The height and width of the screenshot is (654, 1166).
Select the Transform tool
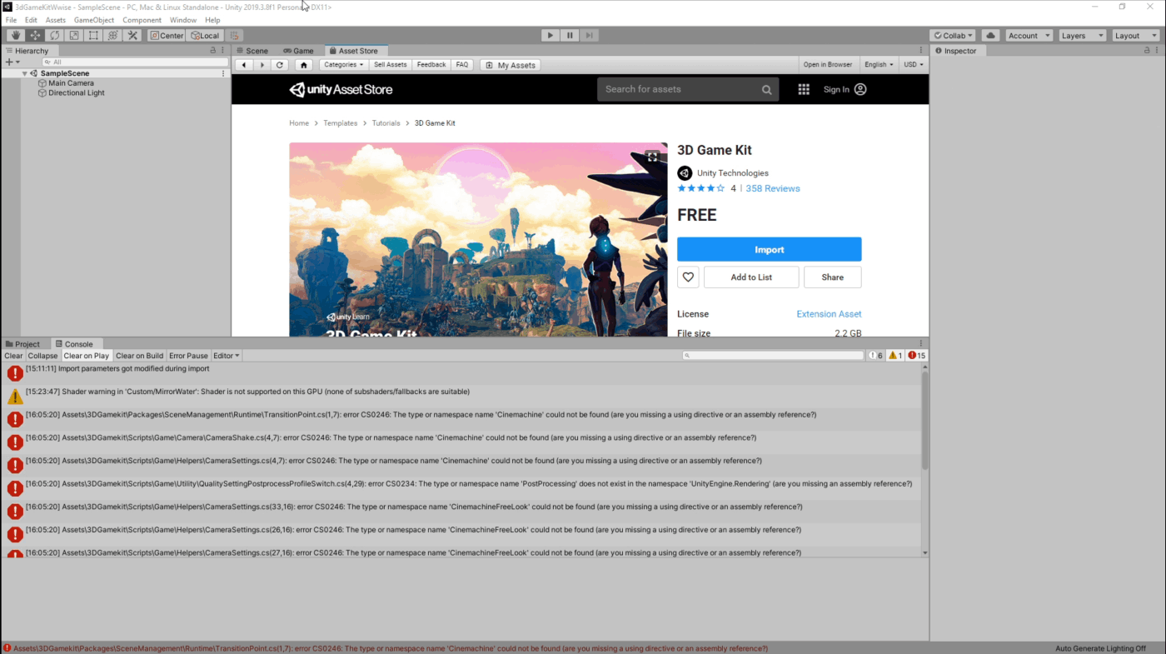113,35
